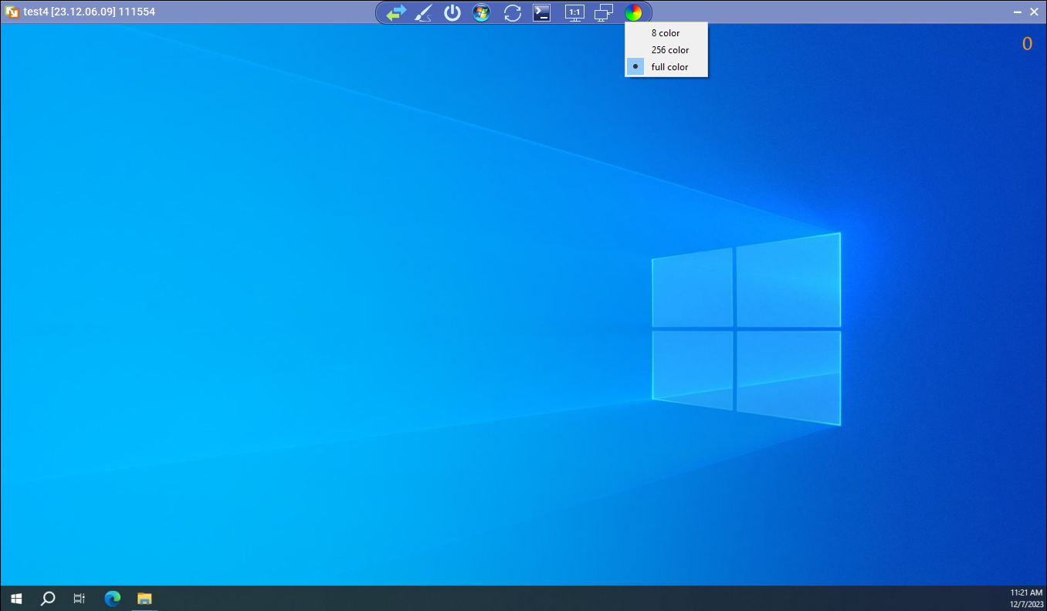Screen dimensions: 1047x611
Task: Select the paintbrush drawing tool icon
Action: click(423, 12)
